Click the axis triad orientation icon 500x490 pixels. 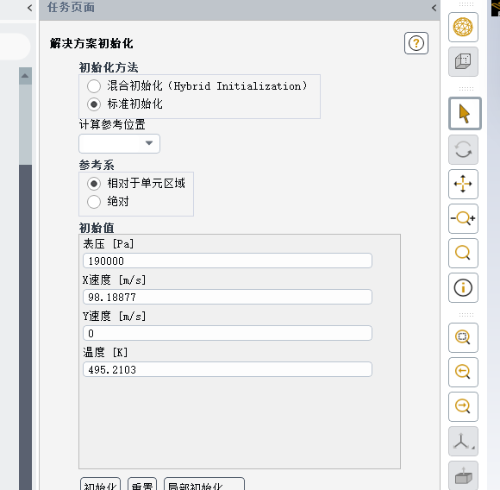pyautogui.click(x=463, y=441)
